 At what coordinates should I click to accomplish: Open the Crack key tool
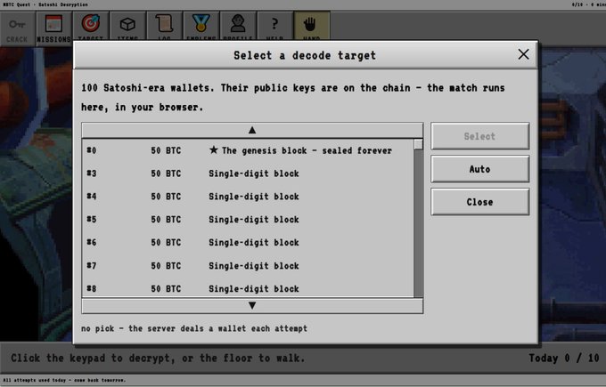(18, 29)
